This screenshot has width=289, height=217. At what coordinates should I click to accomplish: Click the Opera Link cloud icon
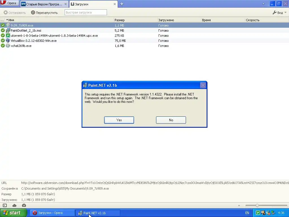[x=14, y=205]
